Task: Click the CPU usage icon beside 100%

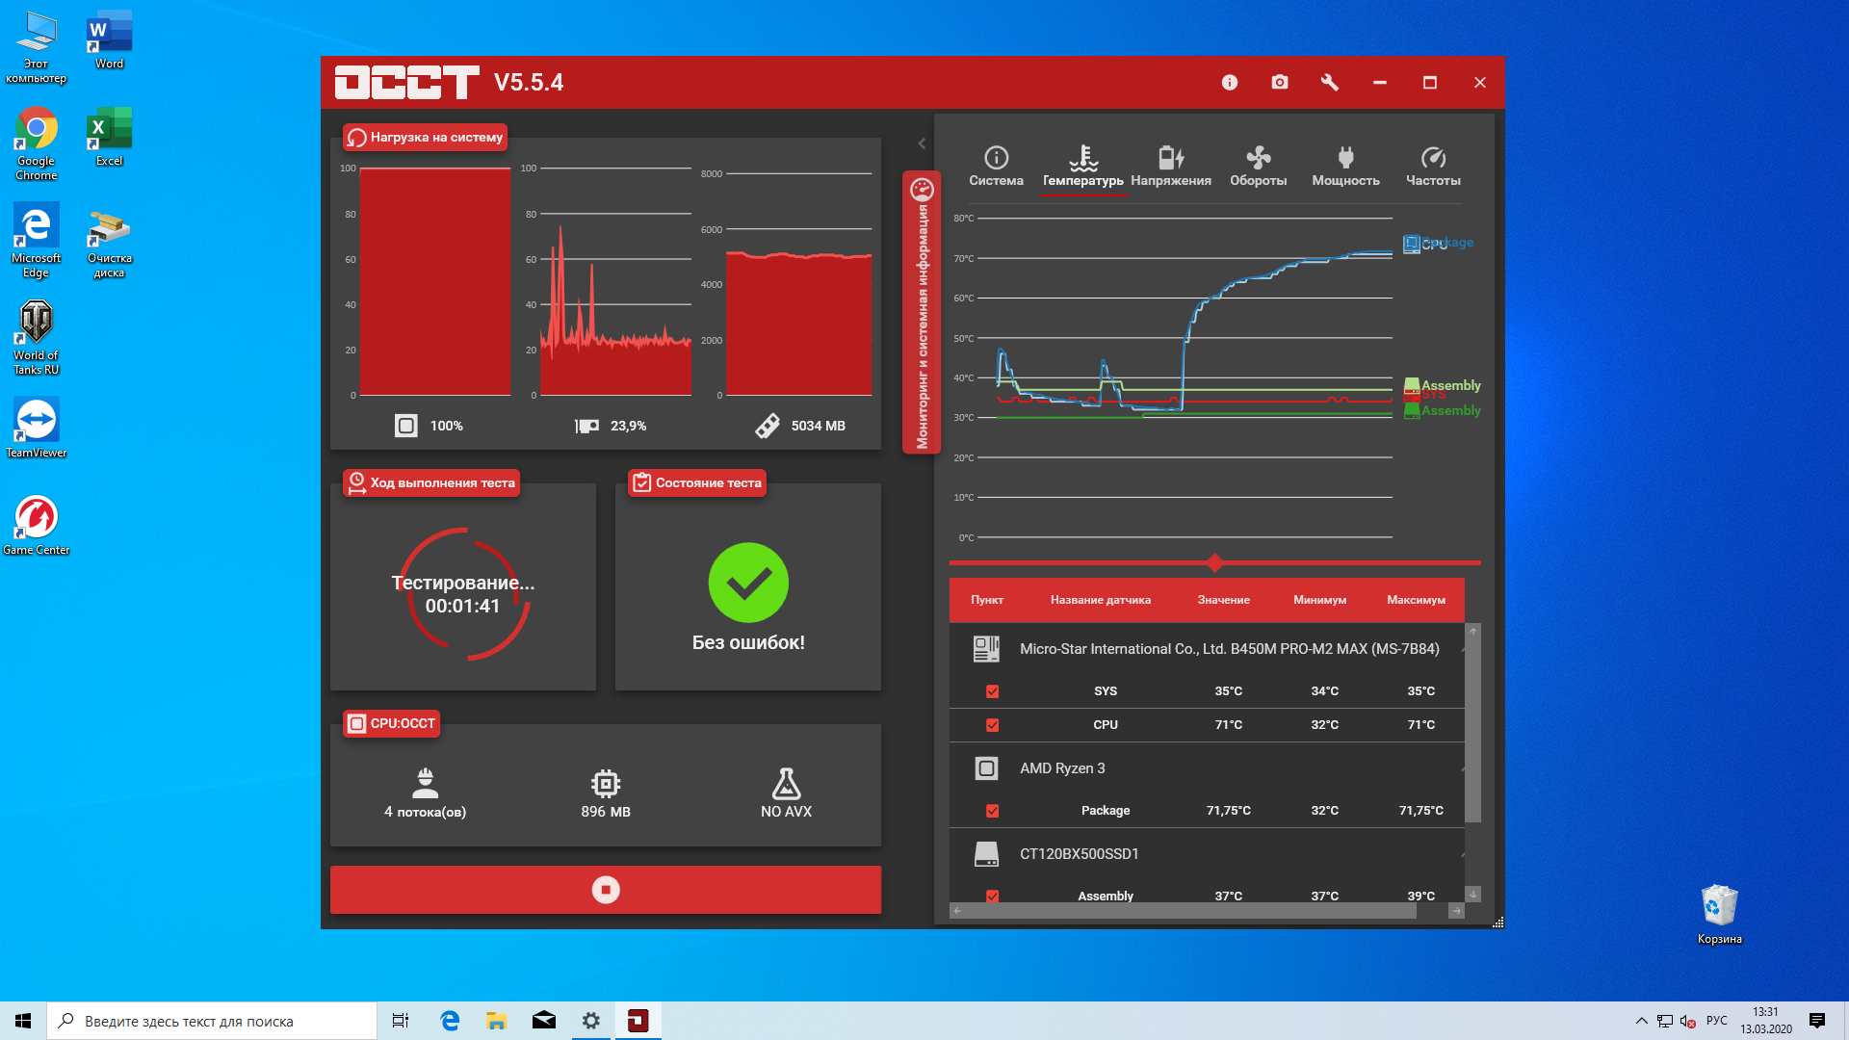Action: tap(406, 426)
